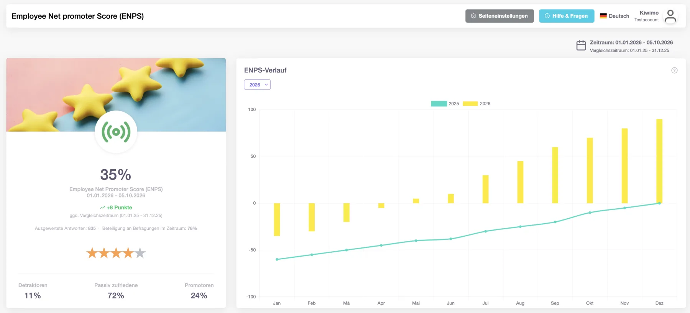Click the five-star rating row
The width and height of the screenshot is (690, 313).
[x=116, y=253]
